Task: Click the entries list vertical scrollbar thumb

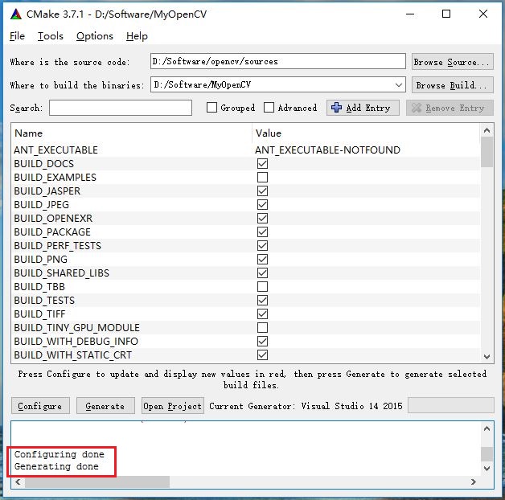Action: tap(487, 152)
